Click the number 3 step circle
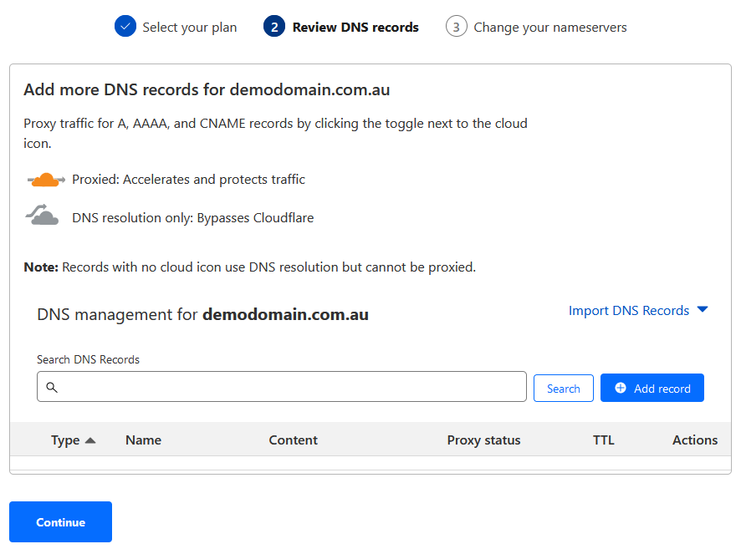Image resolution: width=741 pixels, height=549 pixels. pos(457,27)
